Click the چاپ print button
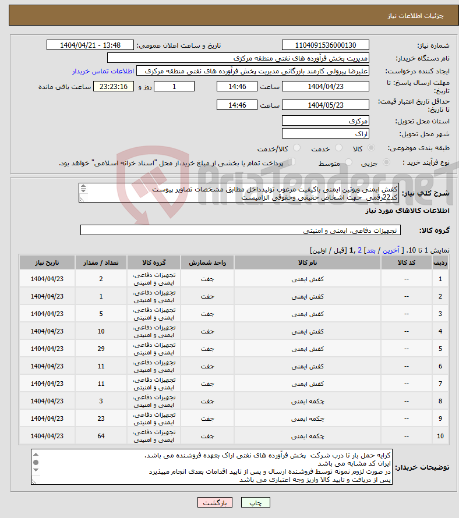The width and height of the screenshot is (459, 518). (x=256, y=502)
